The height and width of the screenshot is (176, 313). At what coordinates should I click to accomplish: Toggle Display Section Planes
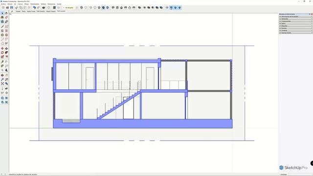[171, 8]
